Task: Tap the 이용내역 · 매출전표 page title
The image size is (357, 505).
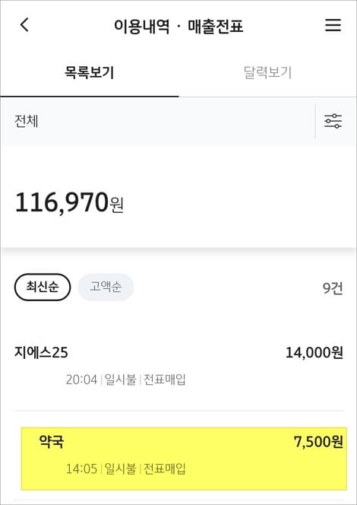Action: pos(178,26)
